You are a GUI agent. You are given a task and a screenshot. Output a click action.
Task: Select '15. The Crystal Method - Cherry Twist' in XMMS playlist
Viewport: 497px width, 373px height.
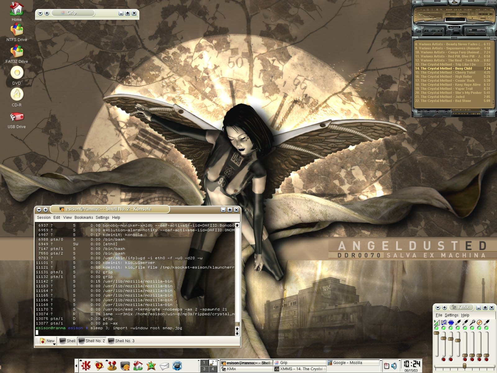point(453,72)
